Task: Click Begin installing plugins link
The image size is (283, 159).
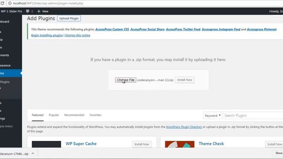Action: click(47, 35)
